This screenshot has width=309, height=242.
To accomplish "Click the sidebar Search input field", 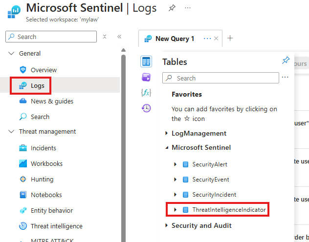I will tap(51, 37).
